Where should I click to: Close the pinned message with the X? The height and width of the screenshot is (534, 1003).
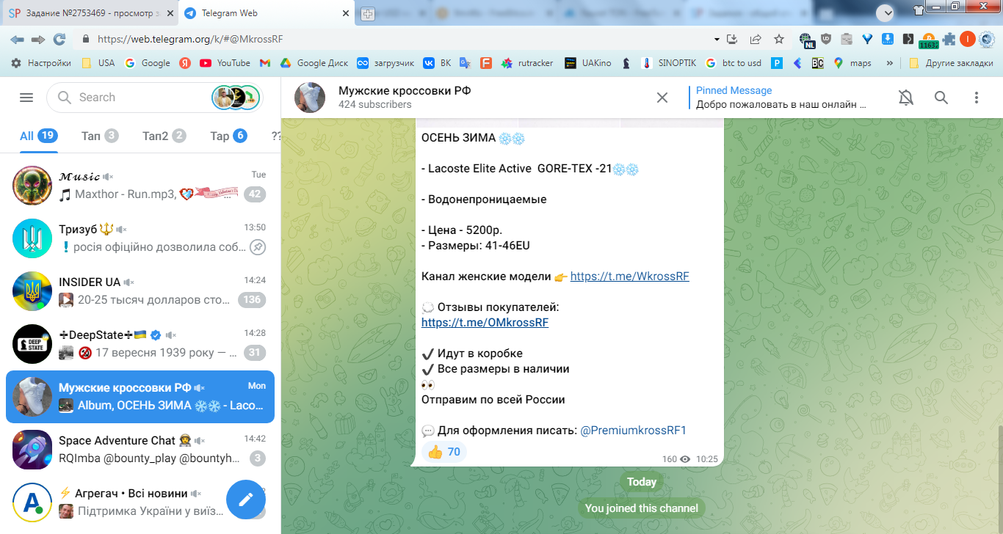click(662, 98)
